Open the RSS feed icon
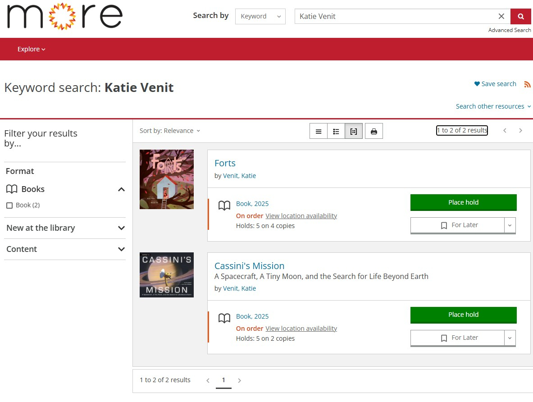This screenshot has height=402, width=533. [x=527, y=84]
